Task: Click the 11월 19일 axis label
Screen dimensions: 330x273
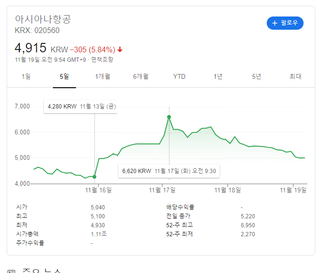Action: 293,190
